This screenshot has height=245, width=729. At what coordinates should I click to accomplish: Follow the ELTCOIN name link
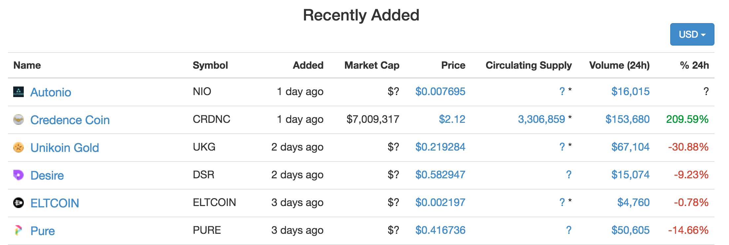click(x=55, y=203)
